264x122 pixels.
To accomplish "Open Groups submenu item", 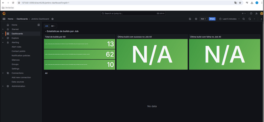I will point(15,64).
